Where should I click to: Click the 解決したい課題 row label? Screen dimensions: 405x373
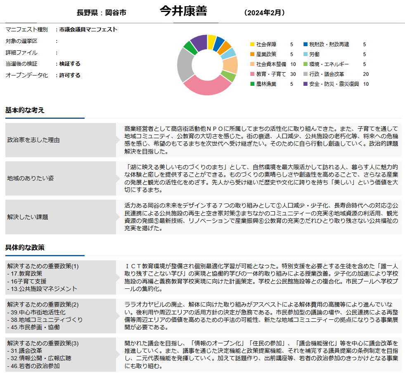click(x=28, y=217)
